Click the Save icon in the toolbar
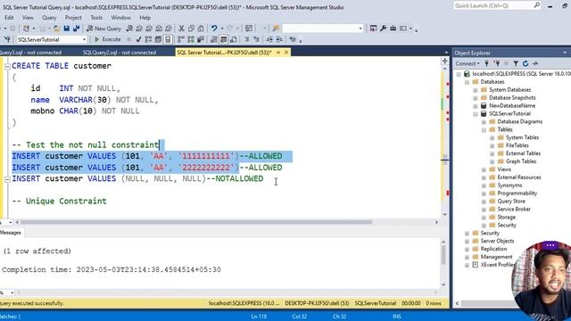This screenshot has width=571, height=321. pos(66,29)
